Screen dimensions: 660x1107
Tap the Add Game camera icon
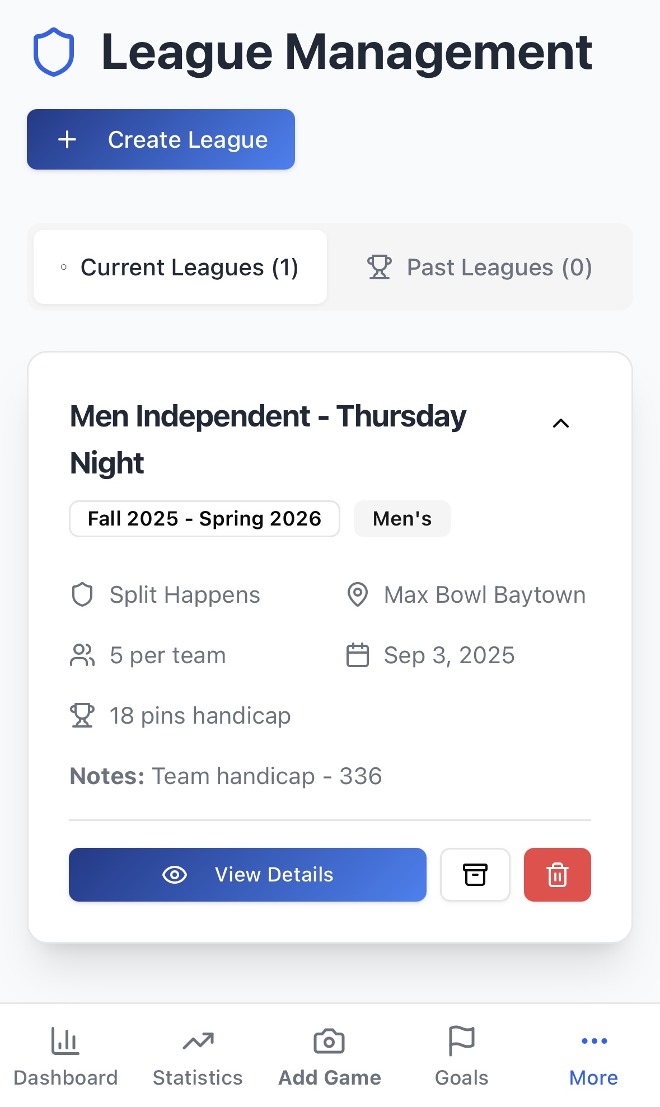point(329,1040)
